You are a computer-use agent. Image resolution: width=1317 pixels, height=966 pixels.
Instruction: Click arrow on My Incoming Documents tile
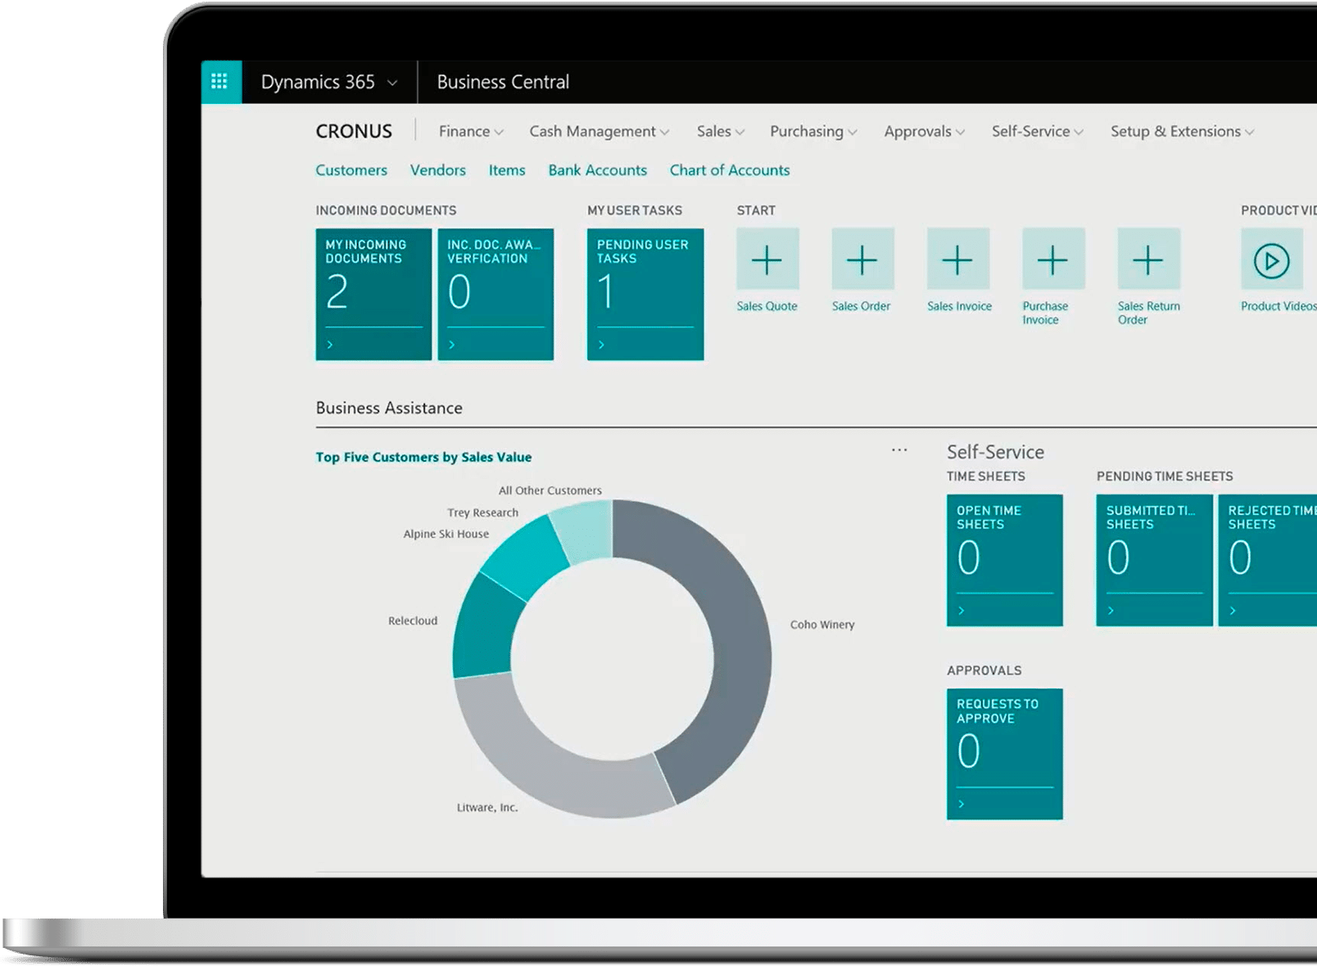330,345
